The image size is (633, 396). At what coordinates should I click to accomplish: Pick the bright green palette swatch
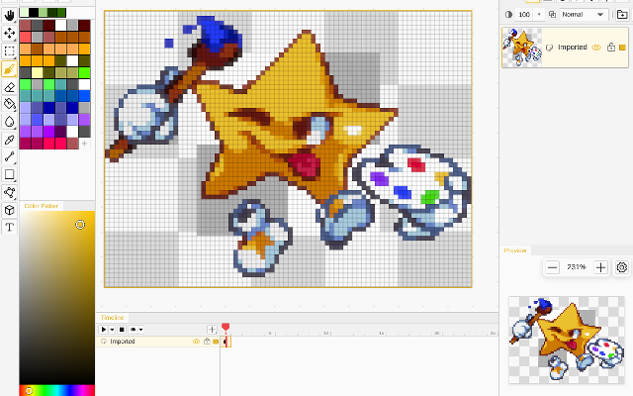coord(84,72)
